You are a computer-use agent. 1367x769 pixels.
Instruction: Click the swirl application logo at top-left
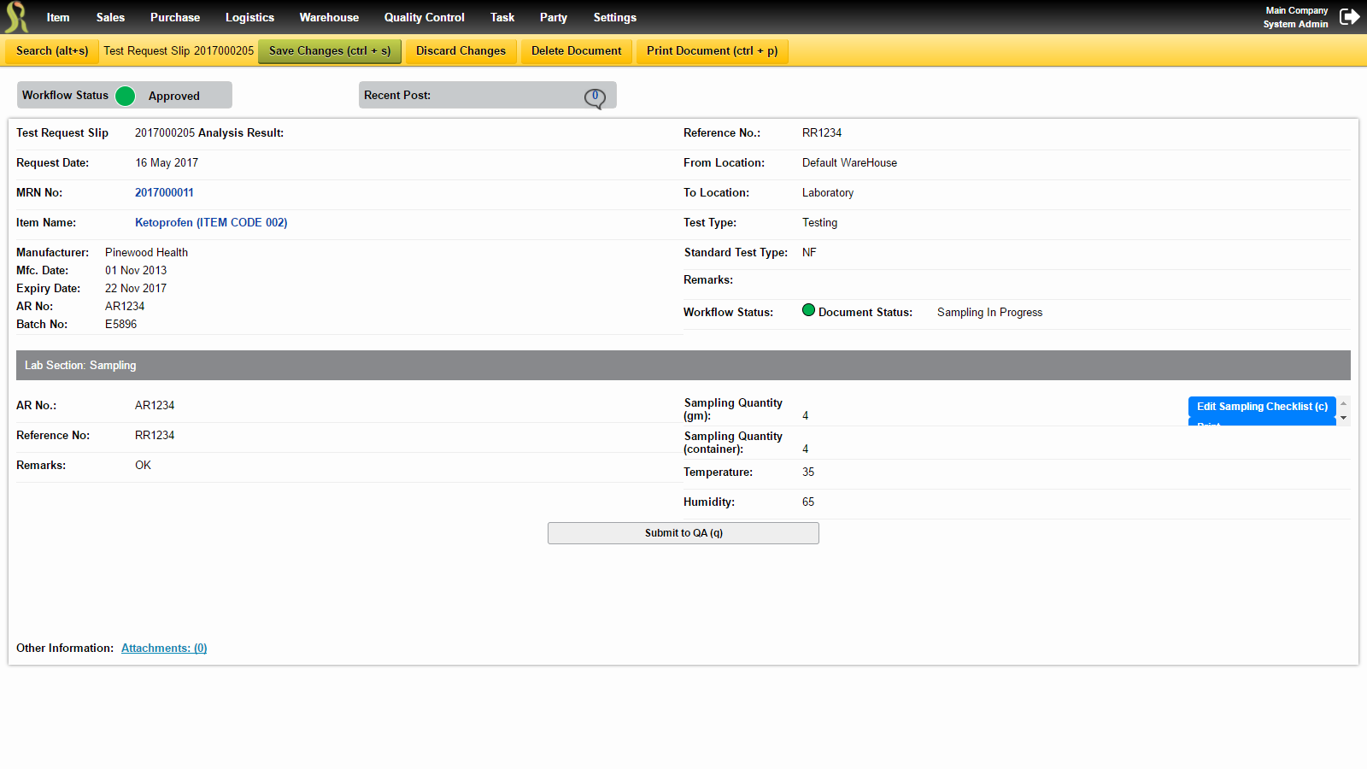(x=15, y=16)
